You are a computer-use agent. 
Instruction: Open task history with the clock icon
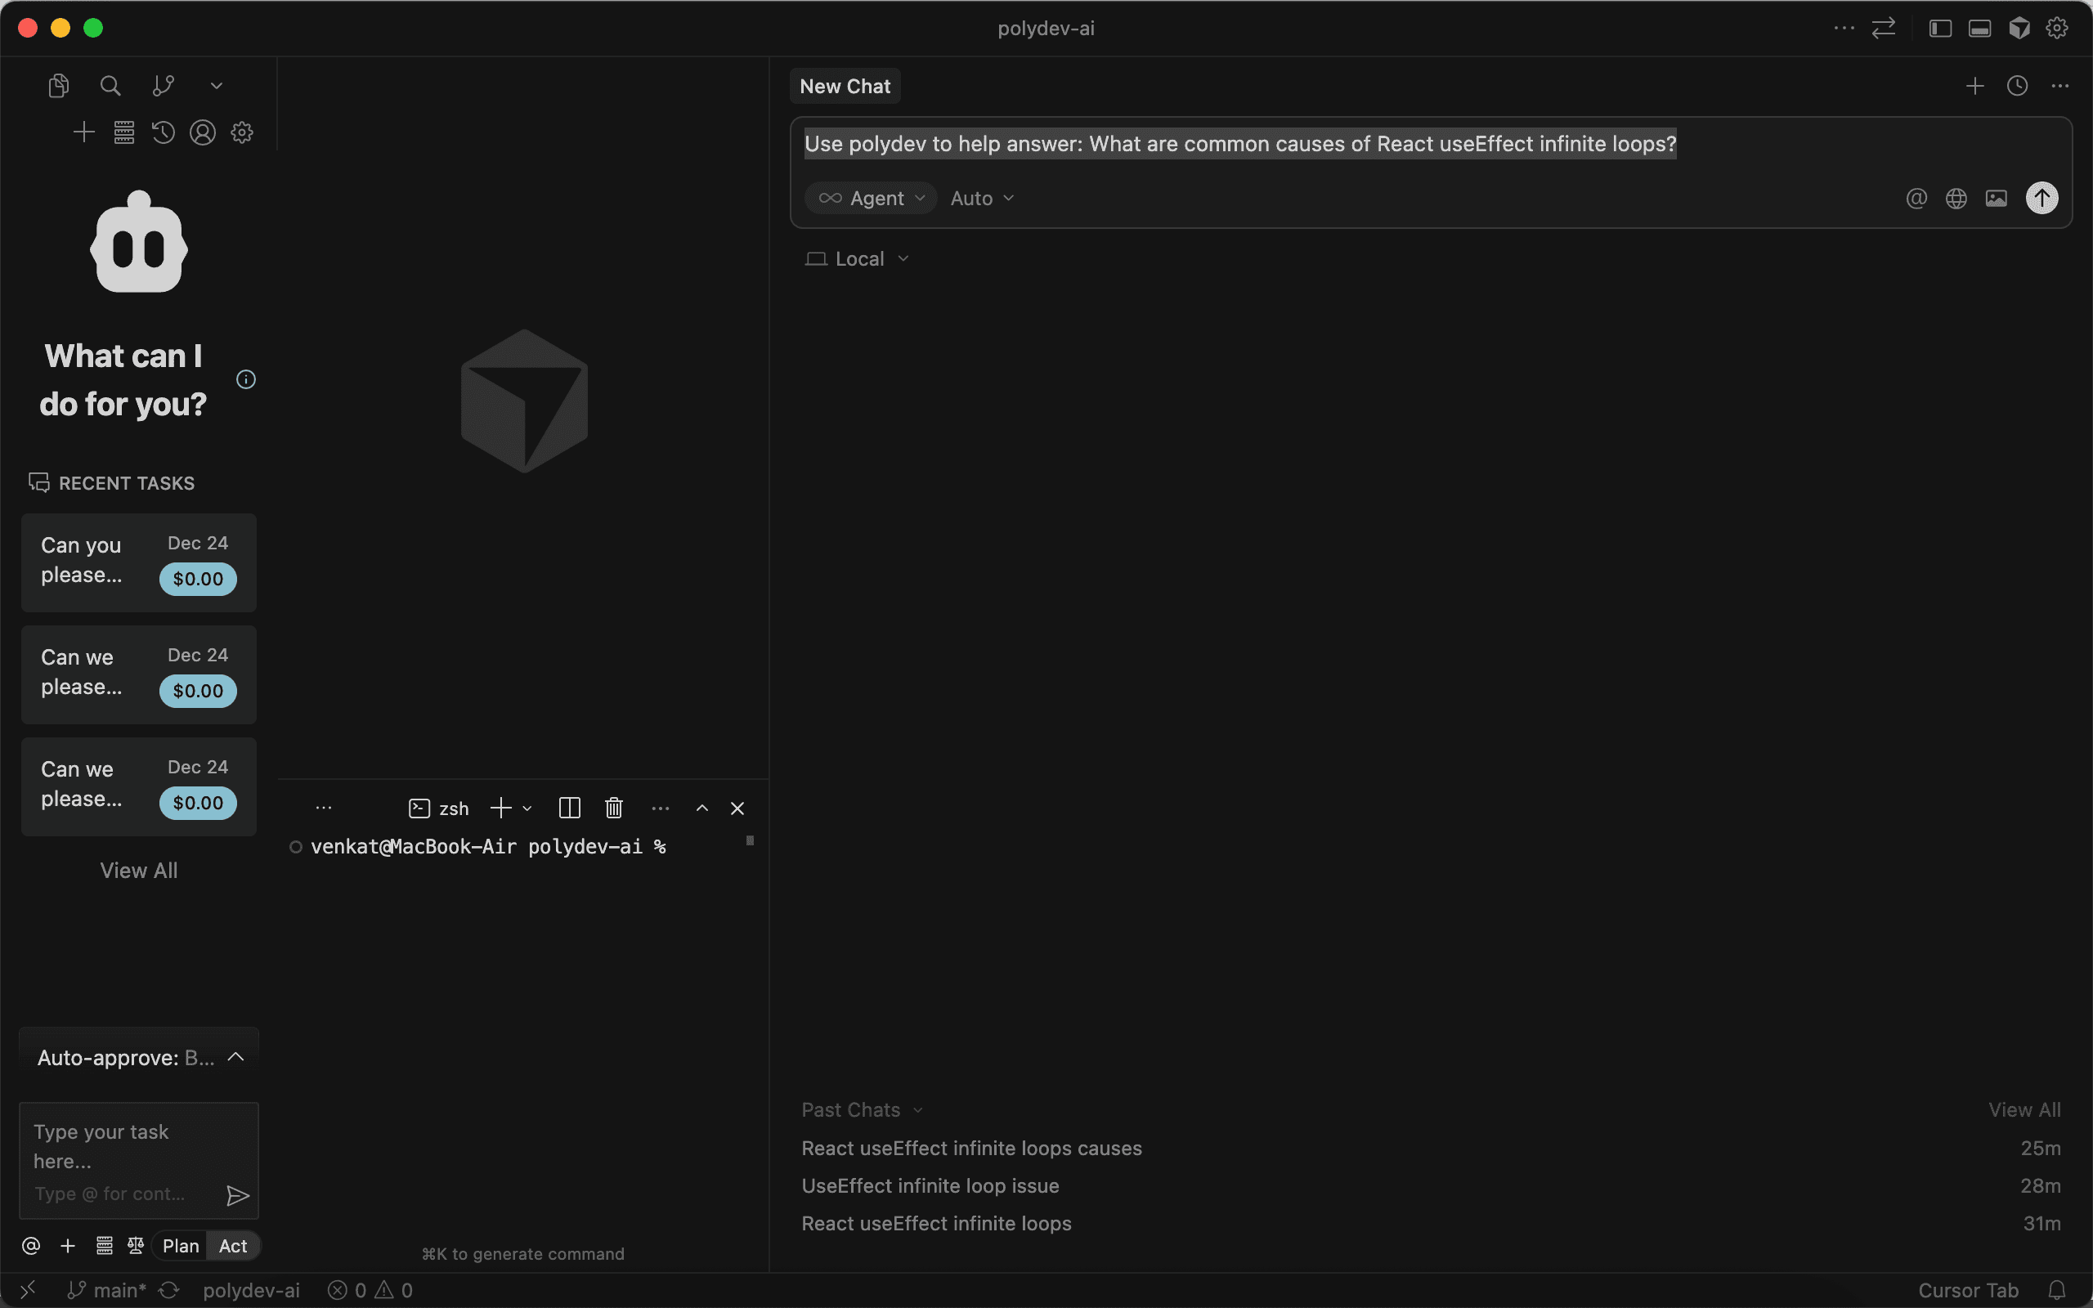click(x=163, y=132)
